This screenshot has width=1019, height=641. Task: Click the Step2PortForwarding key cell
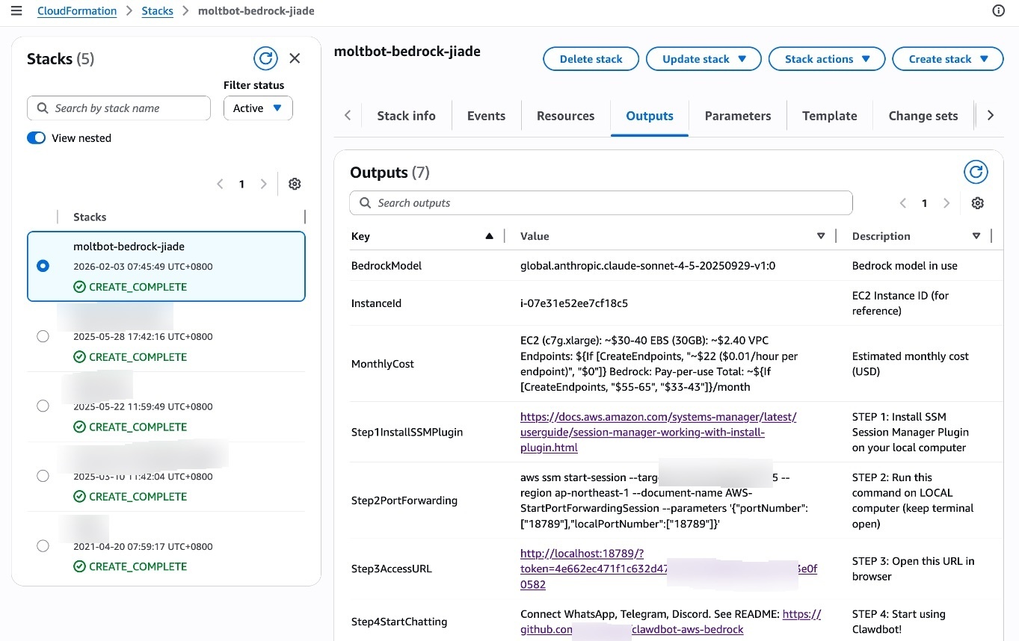[x=404, y=501]
